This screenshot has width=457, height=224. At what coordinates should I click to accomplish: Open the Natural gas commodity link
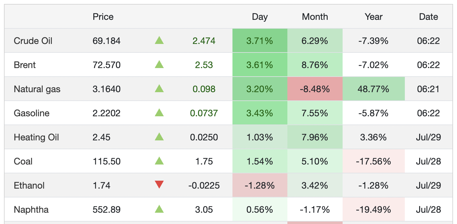[x=37, y=89]
